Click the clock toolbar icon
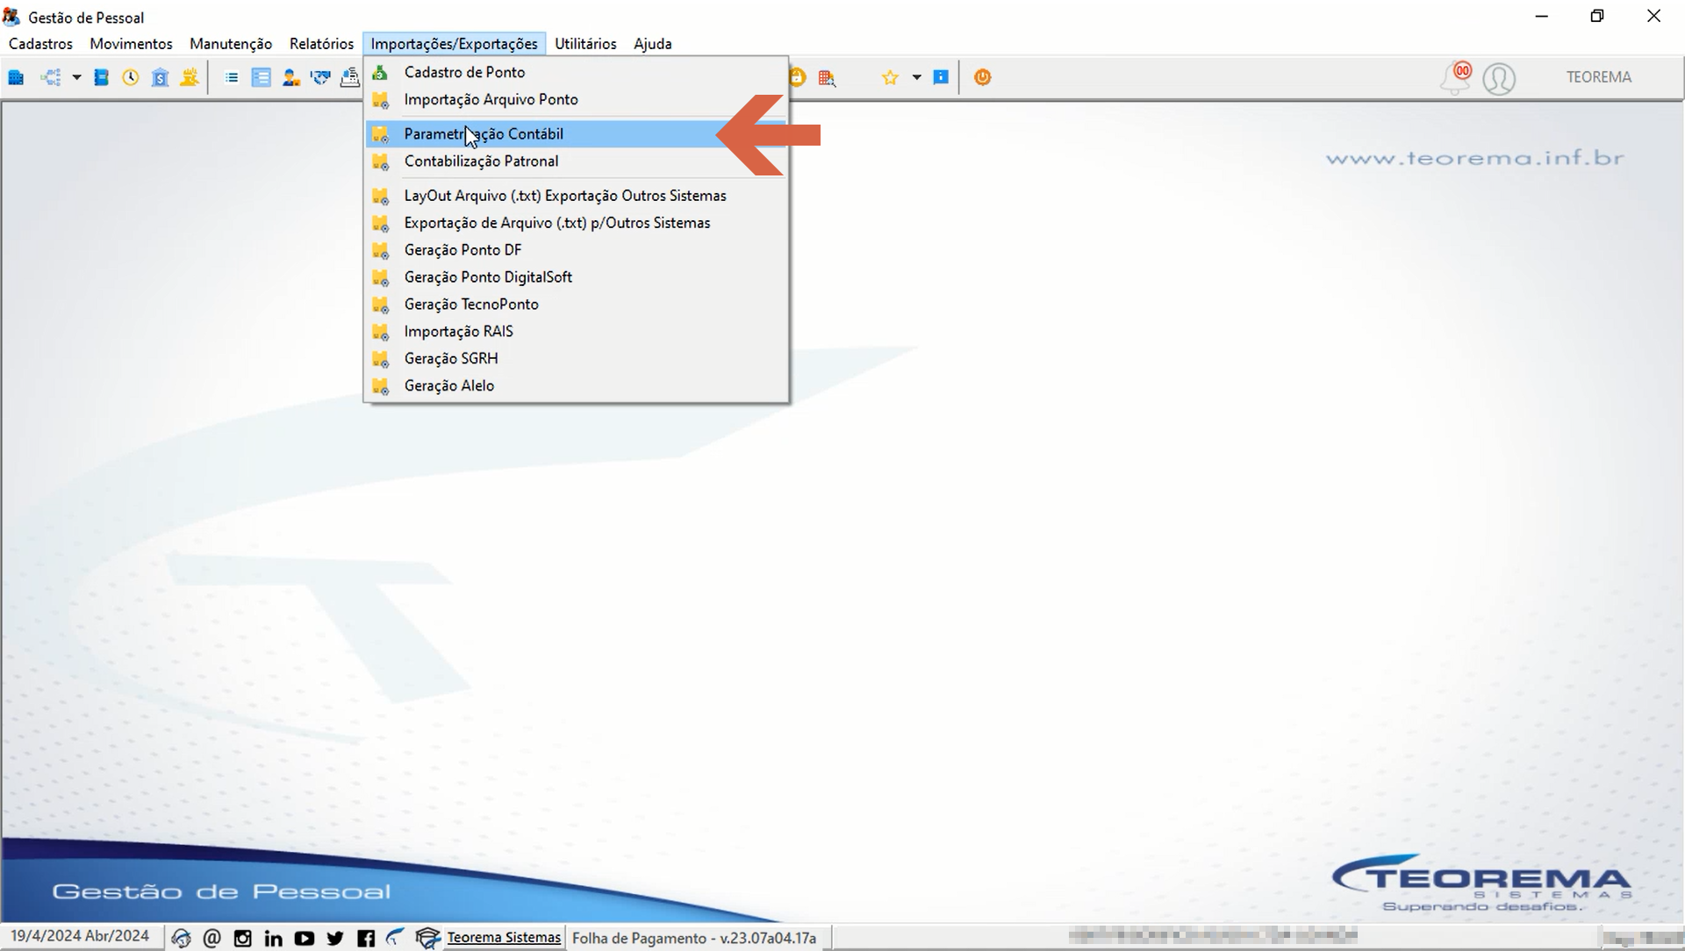Image resolution: width=1685 pixels, height=951 pixels. [x=131, y=77]
